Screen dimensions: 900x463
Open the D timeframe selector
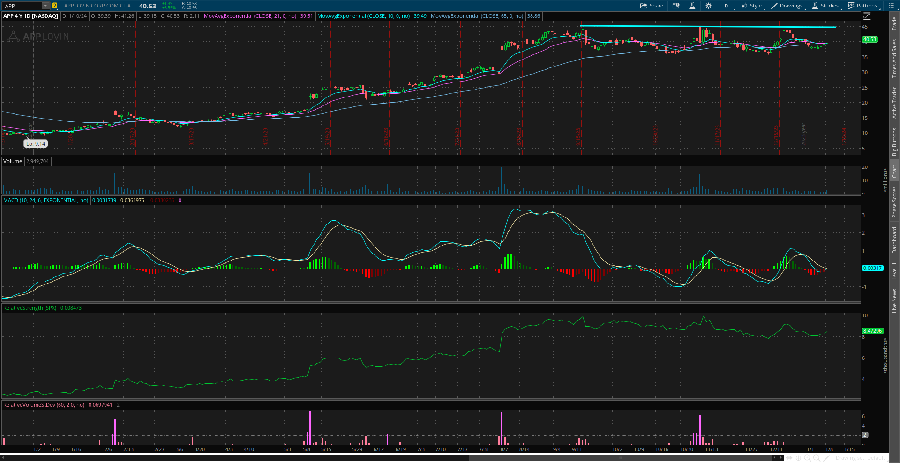coord(726,6)
